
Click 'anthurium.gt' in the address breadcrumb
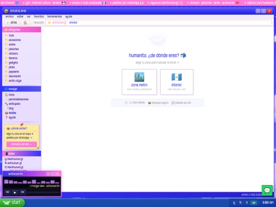pos(59,22)
